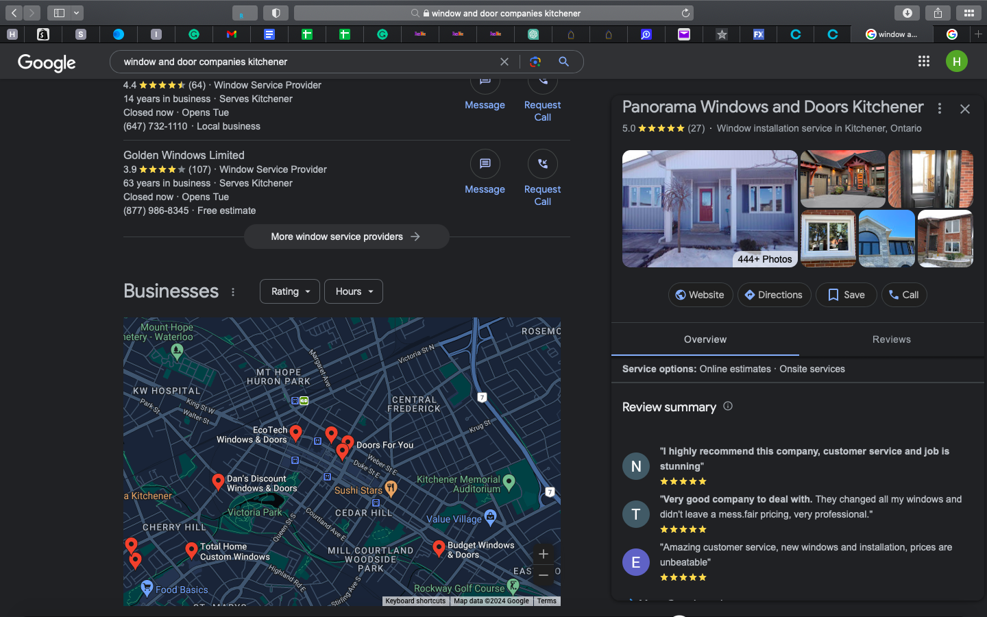Select Dan's Discount Windows & Doors pin
The image size is (987, 617).
tap(218, 482)
